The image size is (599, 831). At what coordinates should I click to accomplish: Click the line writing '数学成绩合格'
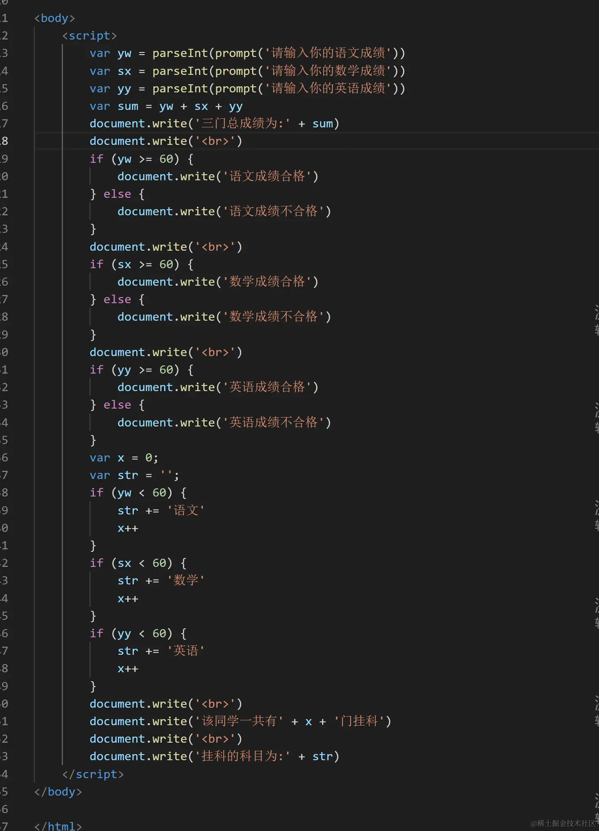point(218,282)
